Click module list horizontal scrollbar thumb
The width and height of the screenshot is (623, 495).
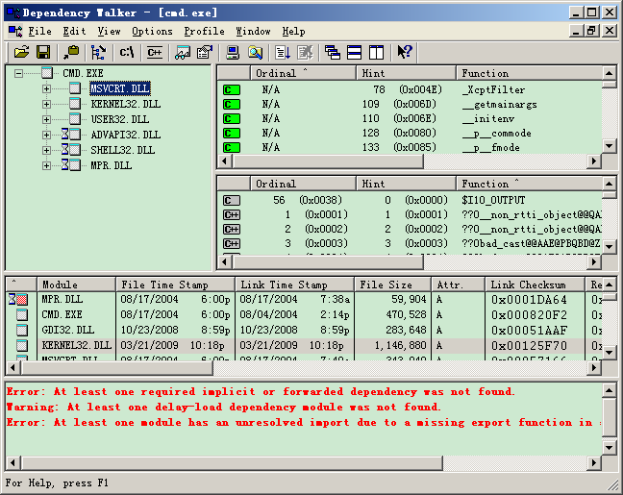[x=117, y=368]
